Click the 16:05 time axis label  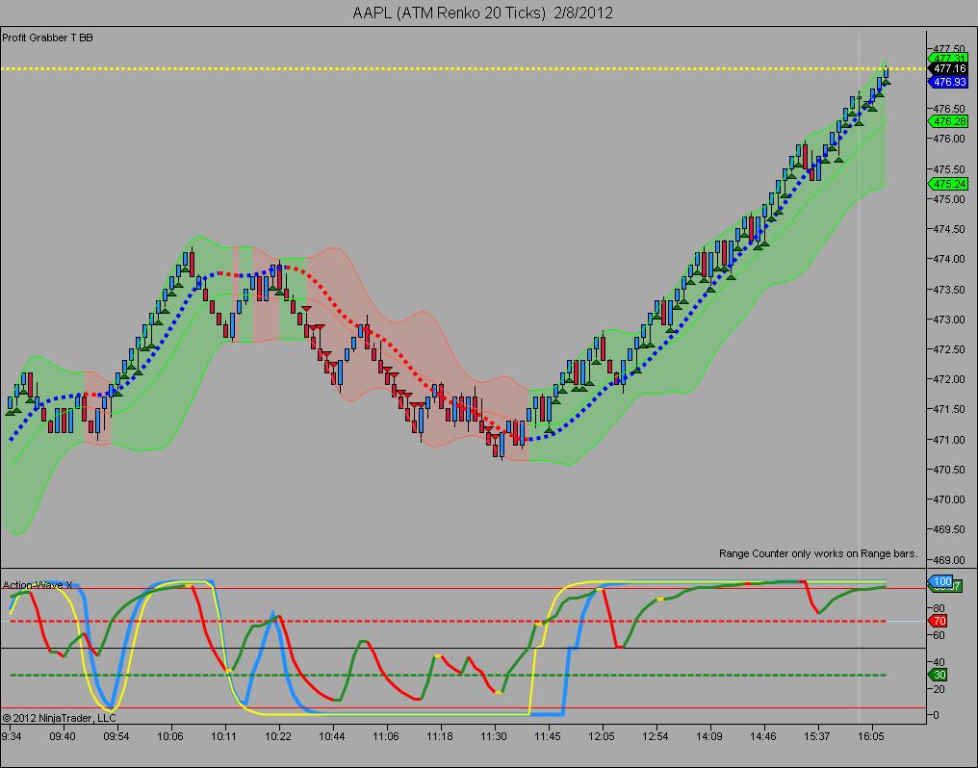[871, 737]
